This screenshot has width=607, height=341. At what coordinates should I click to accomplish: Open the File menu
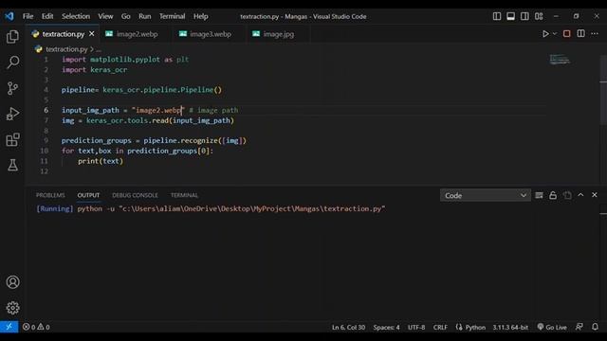pyautogui.click(x=28, y=16)
